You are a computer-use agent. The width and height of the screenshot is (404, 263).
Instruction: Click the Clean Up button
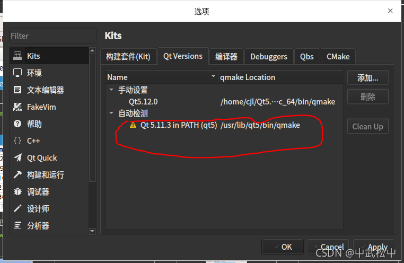tap(367, 127)
